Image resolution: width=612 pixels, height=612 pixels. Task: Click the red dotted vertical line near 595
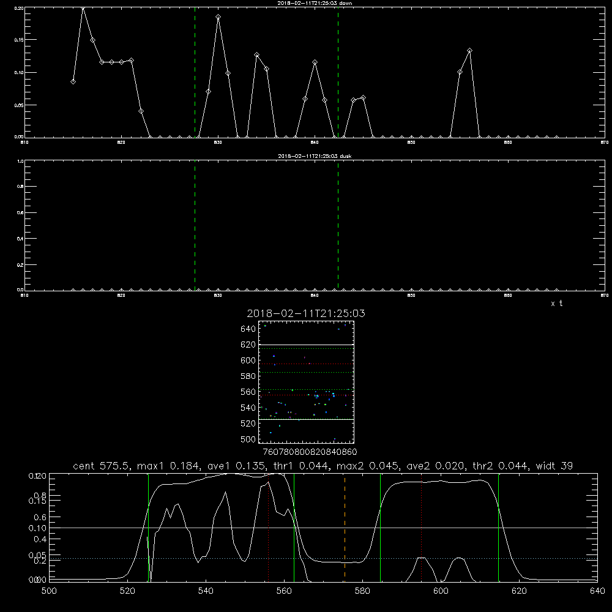tap(422, 528)
